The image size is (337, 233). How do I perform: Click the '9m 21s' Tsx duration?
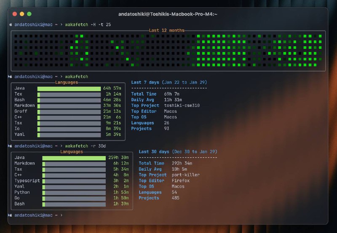(113, 123)
